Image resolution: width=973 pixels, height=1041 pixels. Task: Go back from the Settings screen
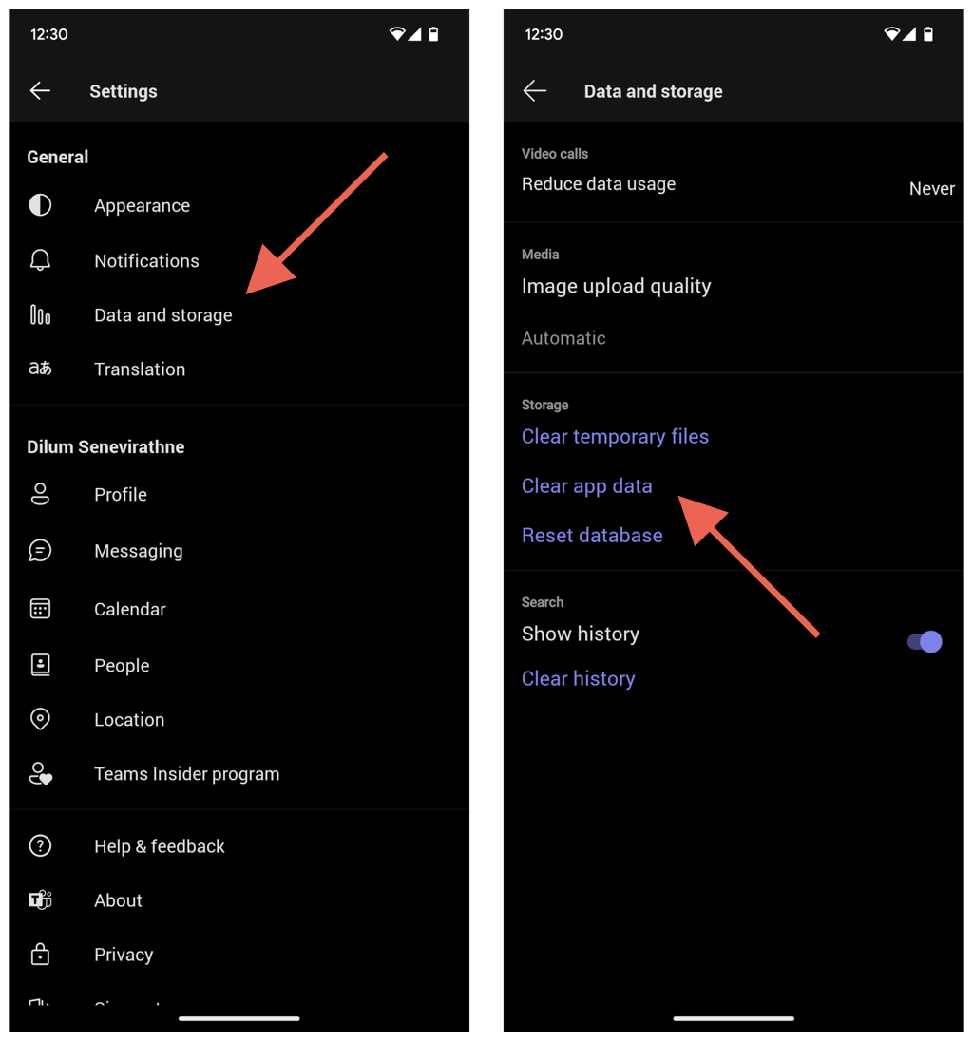pyautogui.click(x=40, y=91)
